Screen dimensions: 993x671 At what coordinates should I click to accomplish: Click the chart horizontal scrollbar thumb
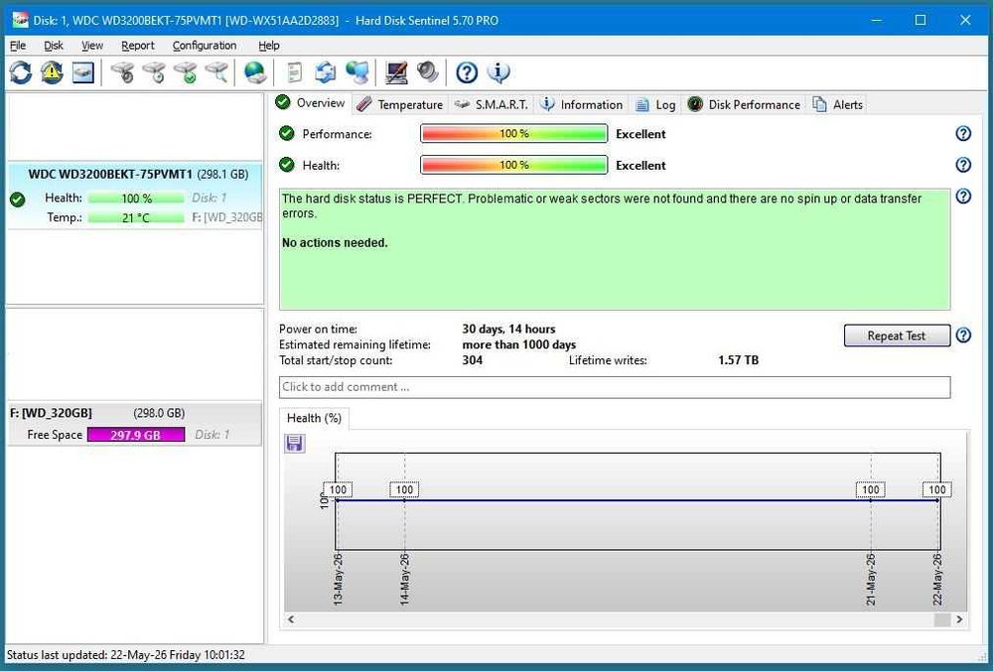point(941,619)
